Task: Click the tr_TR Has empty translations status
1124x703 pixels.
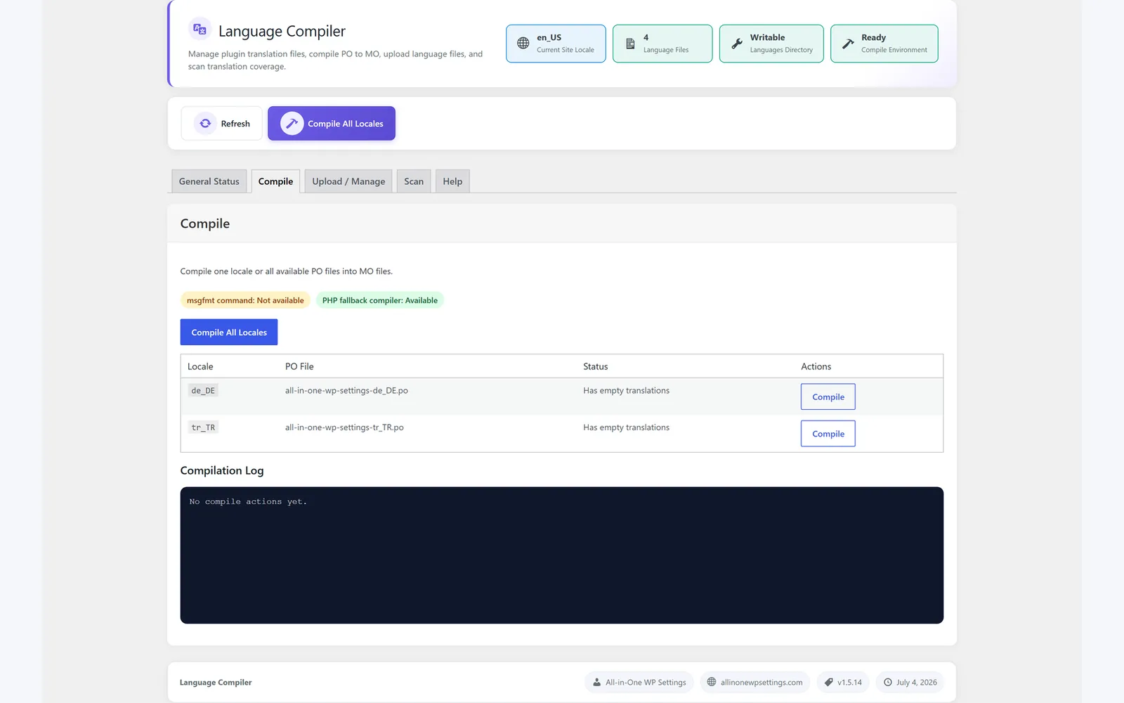Action: point(626,427)
